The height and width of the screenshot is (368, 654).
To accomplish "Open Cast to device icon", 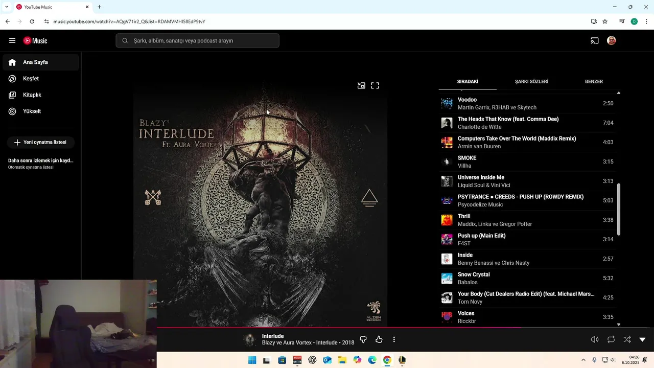I will point(595,41).
